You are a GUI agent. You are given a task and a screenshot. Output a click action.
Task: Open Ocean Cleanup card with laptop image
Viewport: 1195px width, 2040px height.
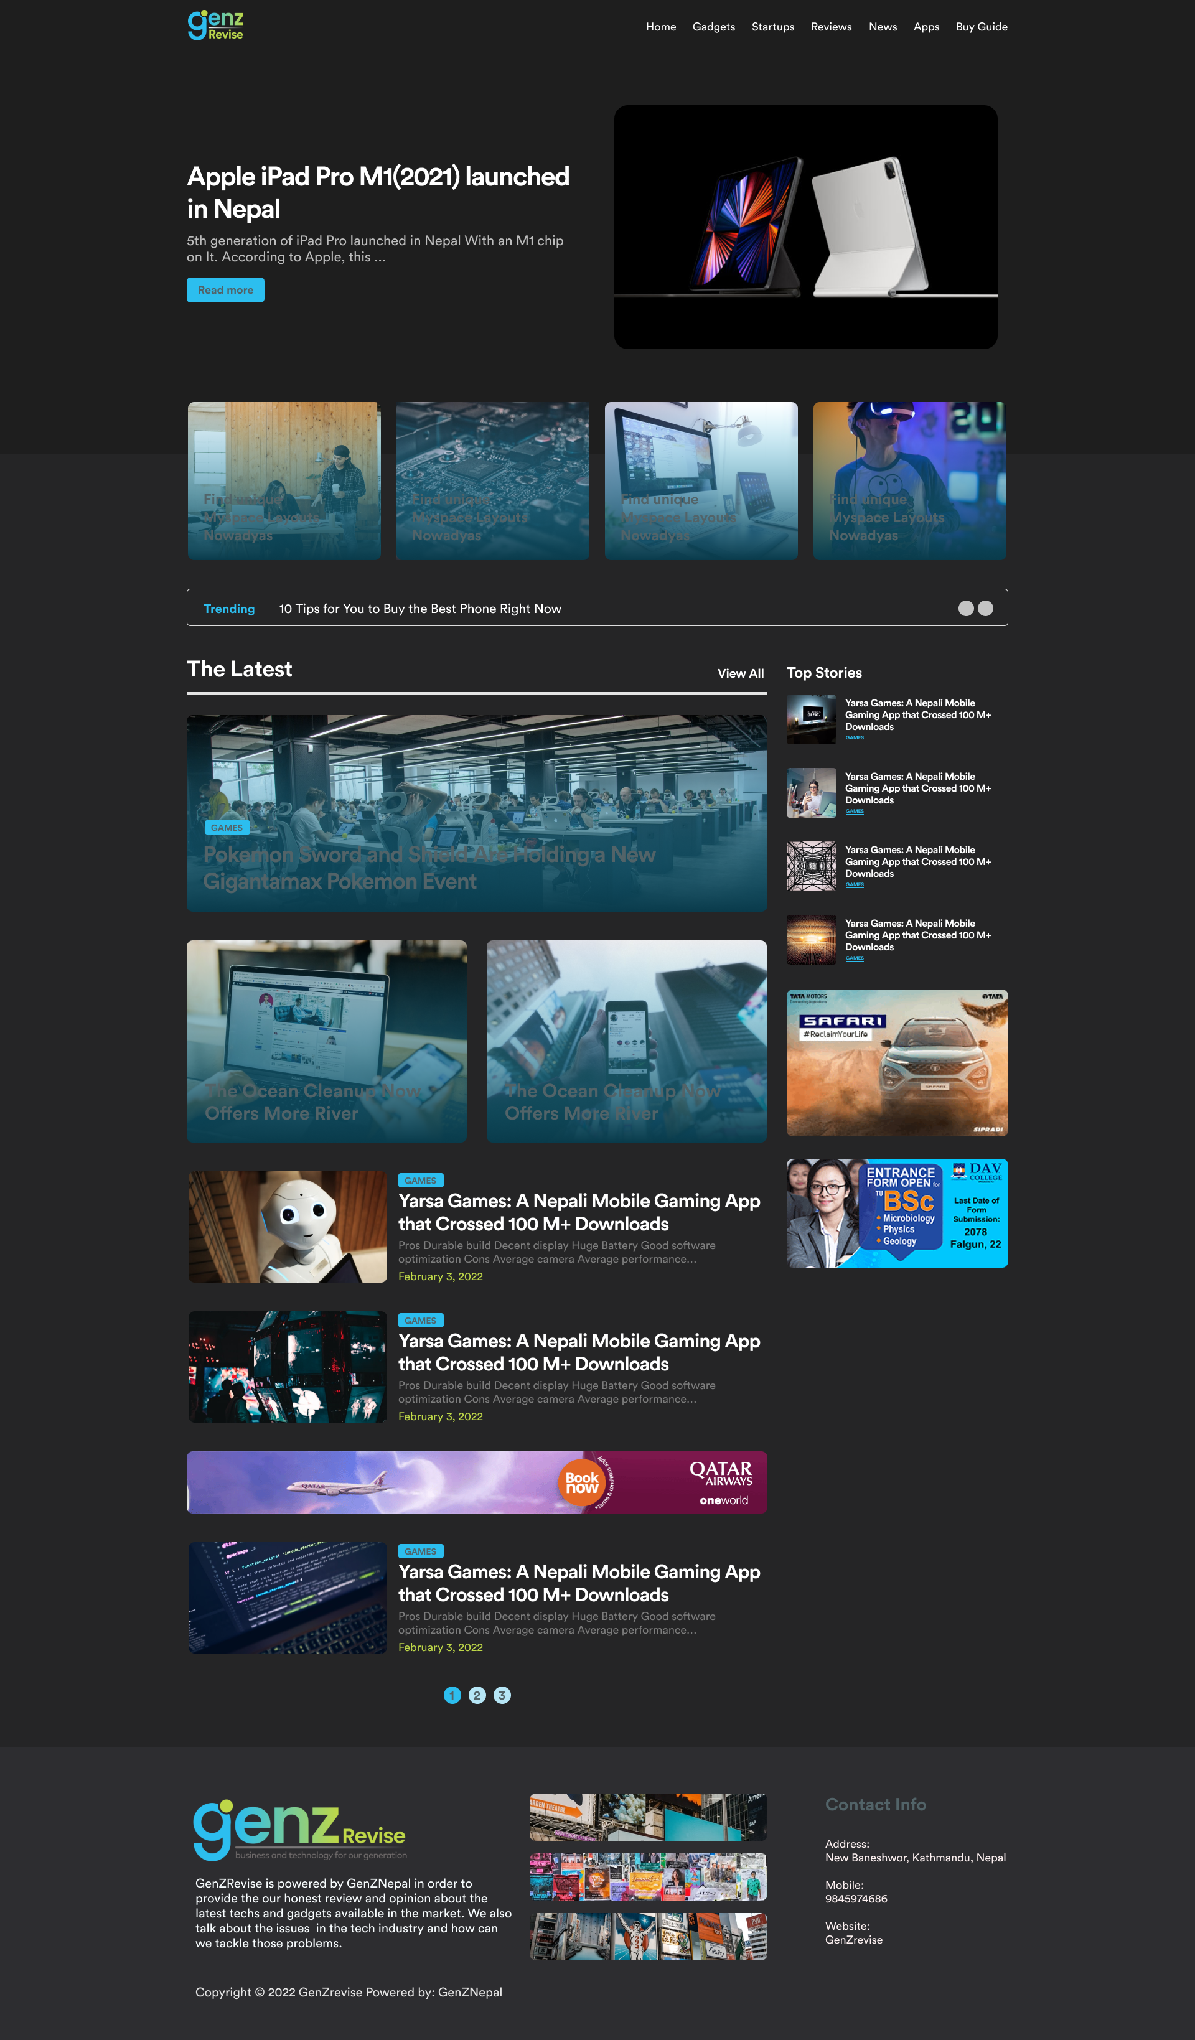pyautogui.click(x=326, y=1041)
